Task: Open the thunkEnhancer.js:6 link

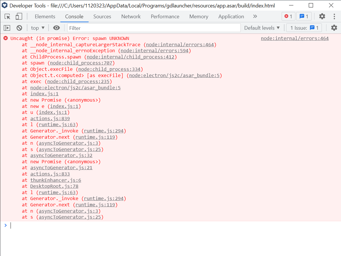Action: [x=56, y=180]
